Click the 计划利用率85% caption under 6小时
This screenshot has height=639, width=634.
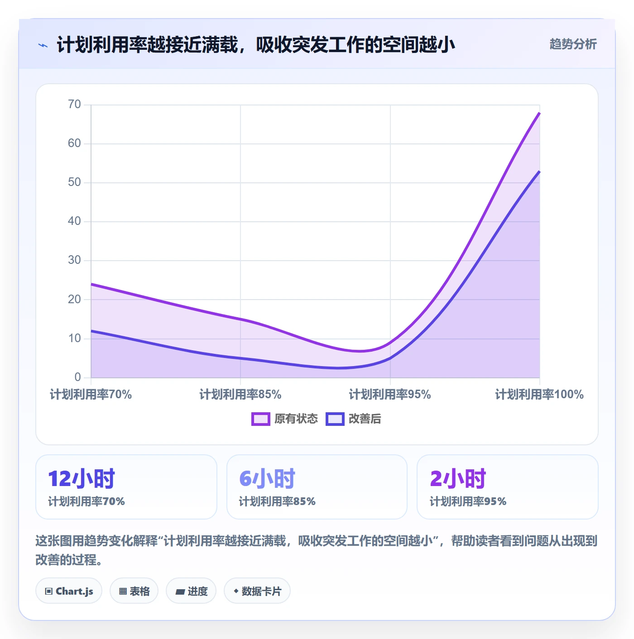(277, 501)
